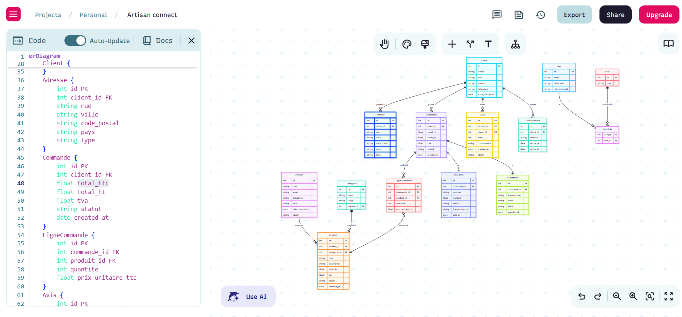Select the Avis entity in diagram
This screenshot has height=317, width=682.
tap(483, 135)
